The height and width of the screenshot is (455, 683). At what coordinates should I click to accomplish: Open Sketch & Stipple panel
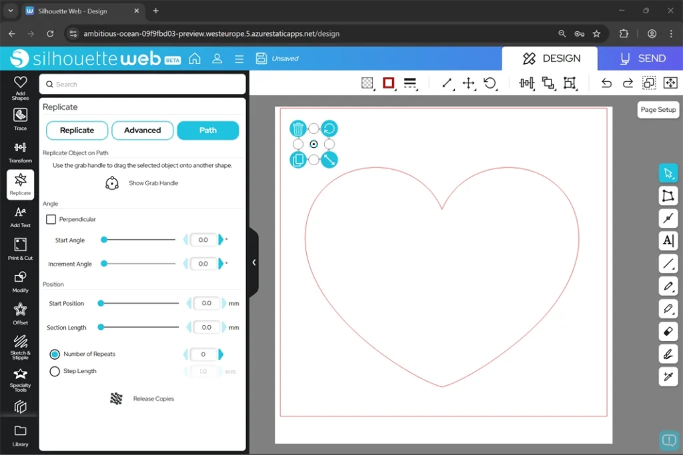[20, 345]
